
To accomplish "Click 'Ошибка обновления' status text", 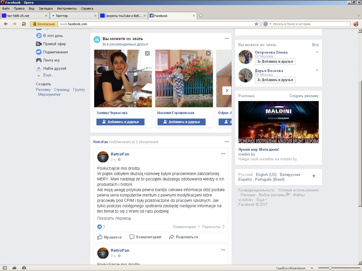I will coord(291,268).
